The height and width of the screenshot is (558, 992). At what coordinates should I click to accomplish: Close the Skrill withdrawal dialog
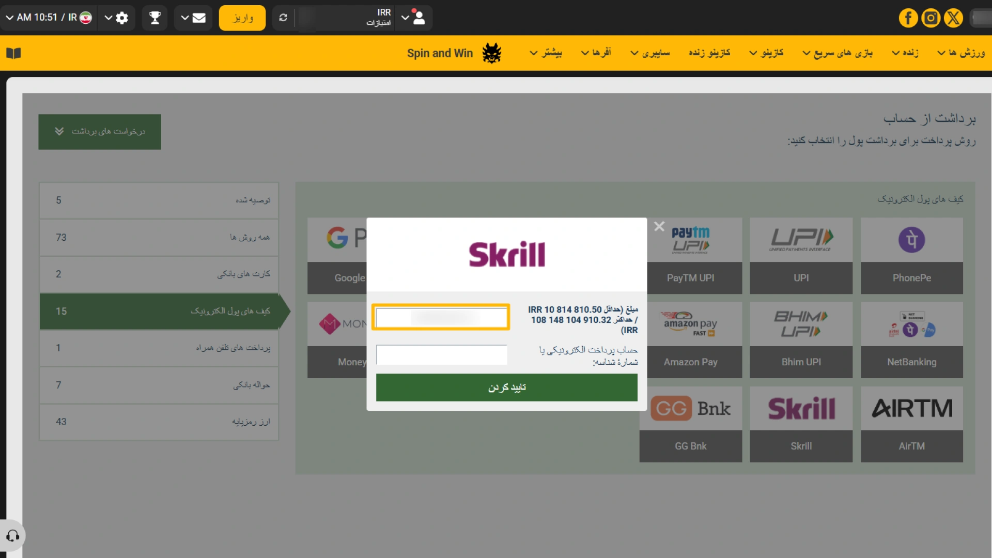tap(659, 226)
